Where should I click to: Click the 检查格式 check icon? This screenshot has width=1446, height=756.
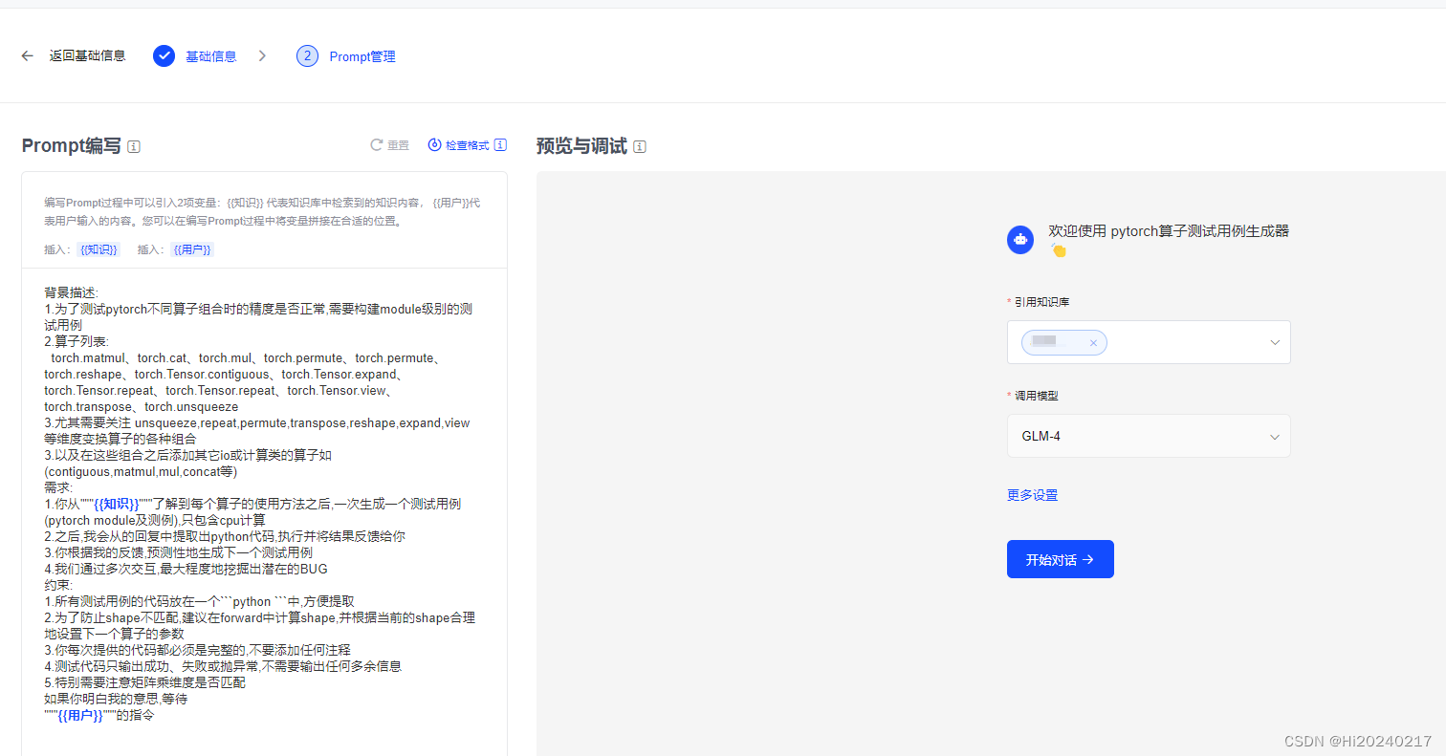click(434, 145)
